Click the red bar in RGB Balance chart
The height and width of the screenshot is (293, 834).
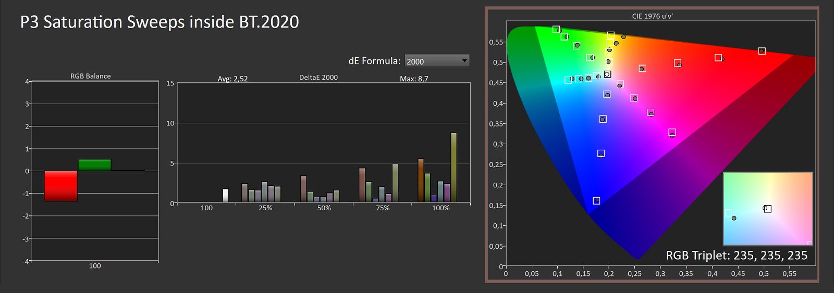pos(61,186)
